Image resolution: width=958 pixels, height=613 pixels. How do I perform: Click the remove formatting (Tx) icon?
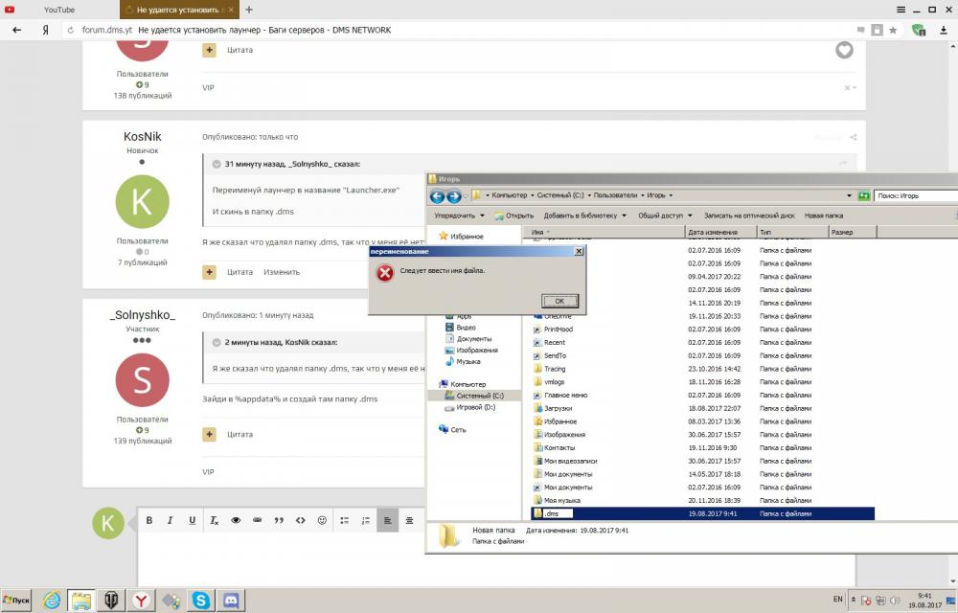pos(214,520)
